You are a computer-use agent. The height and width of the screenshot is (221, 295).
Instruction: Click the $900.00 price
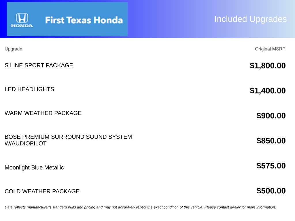271,116
